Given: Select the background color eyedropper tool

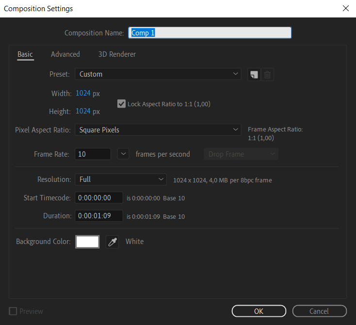Looking at the screenshot, I should (112, 242).
